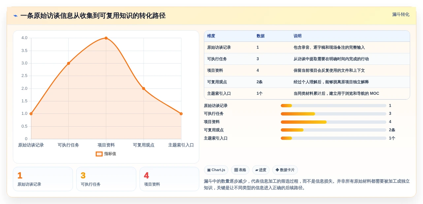Click the 2条 value beside progress bar
The height and width of the screenshot is (204, 423).
coord(392,130)
